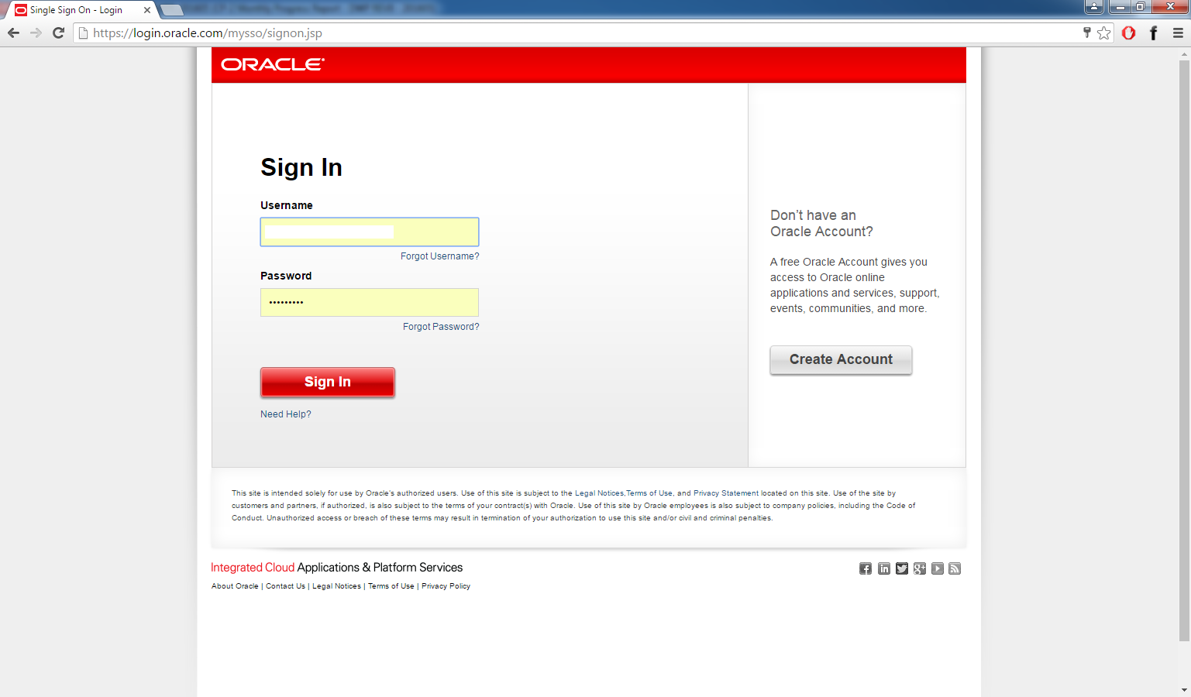Close the Single Sign On tab
Screen dimensions: 1191x697
click(x=147, y=10)
